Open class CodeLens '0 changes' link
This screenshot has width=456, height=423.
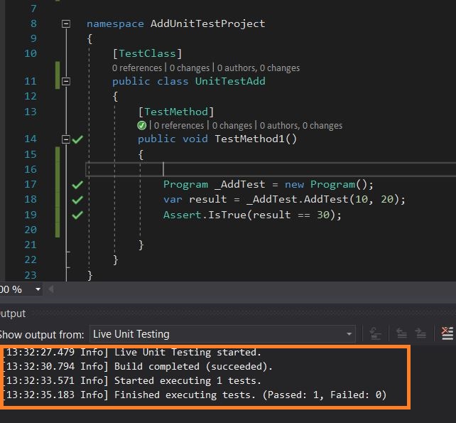tap(190, 68)
